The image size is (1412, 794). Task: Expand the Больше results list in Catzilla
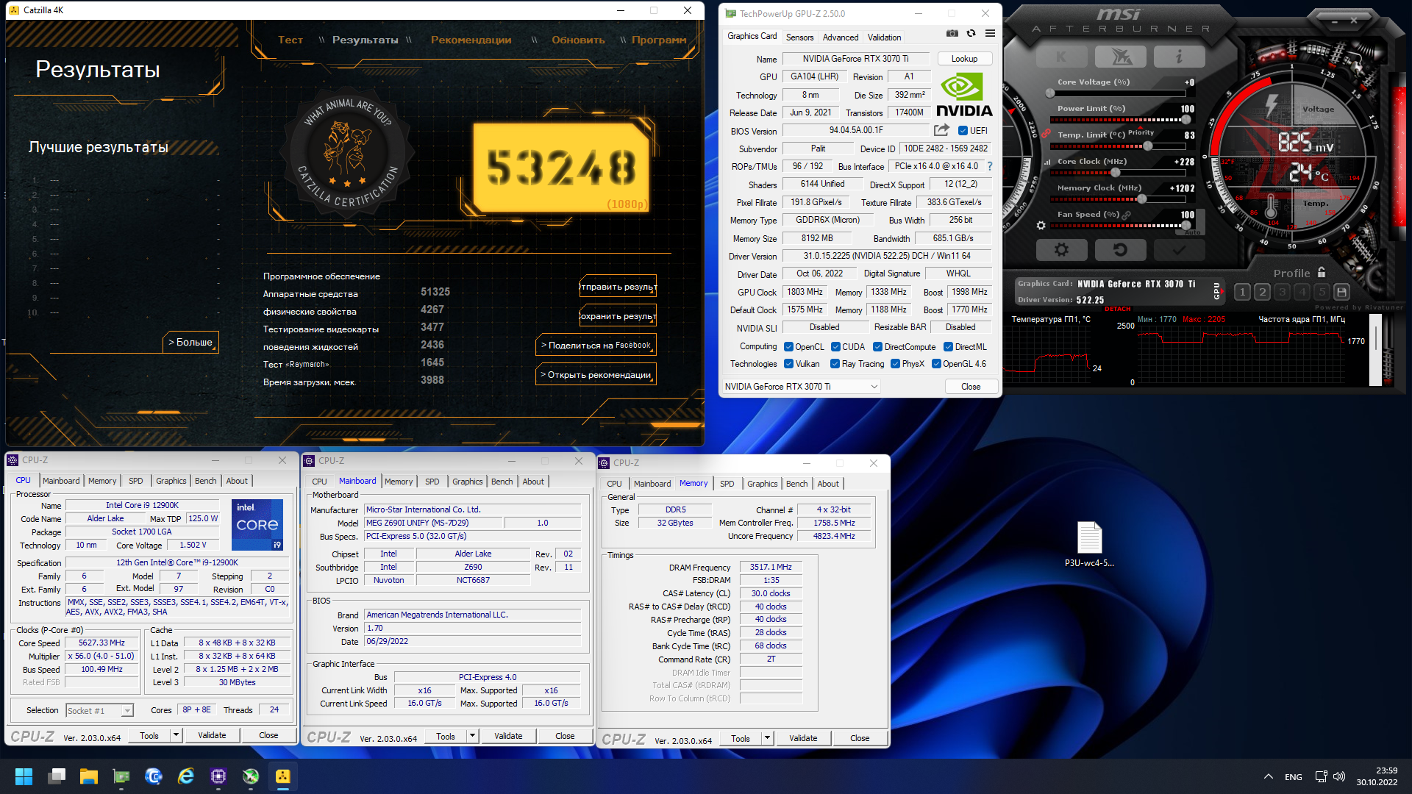coord(190,342)
